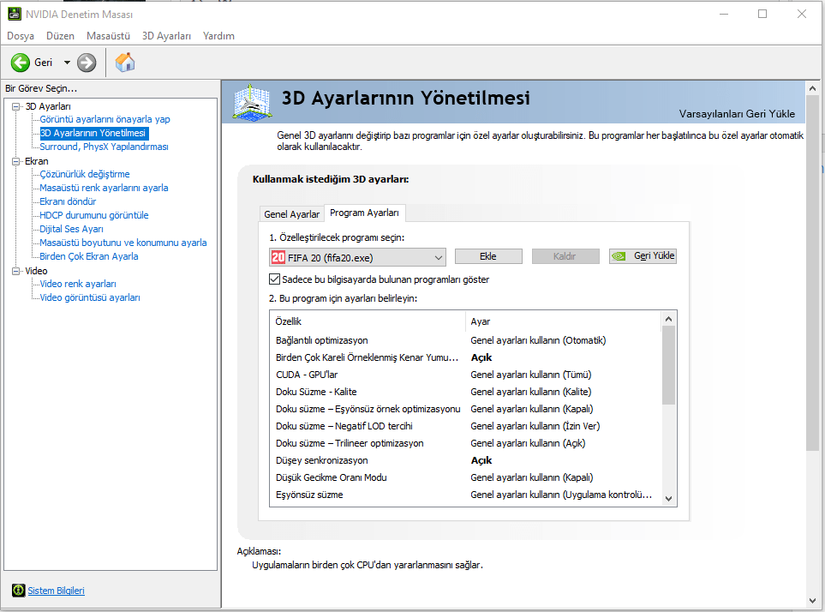The height and width of the screenshot is (612, 825).
Task: Click the settings list scroll-down arrow
Action: pos(668,498)
